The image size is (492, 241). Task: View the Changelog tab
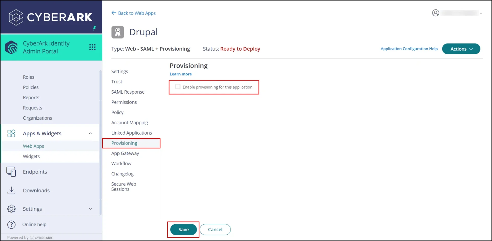tap(122, 174)
